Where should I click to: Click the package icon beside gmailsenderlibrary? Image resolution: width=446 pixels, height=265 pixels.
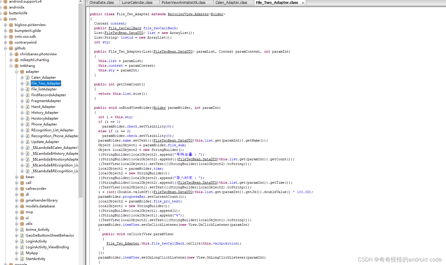click(22, 200)
